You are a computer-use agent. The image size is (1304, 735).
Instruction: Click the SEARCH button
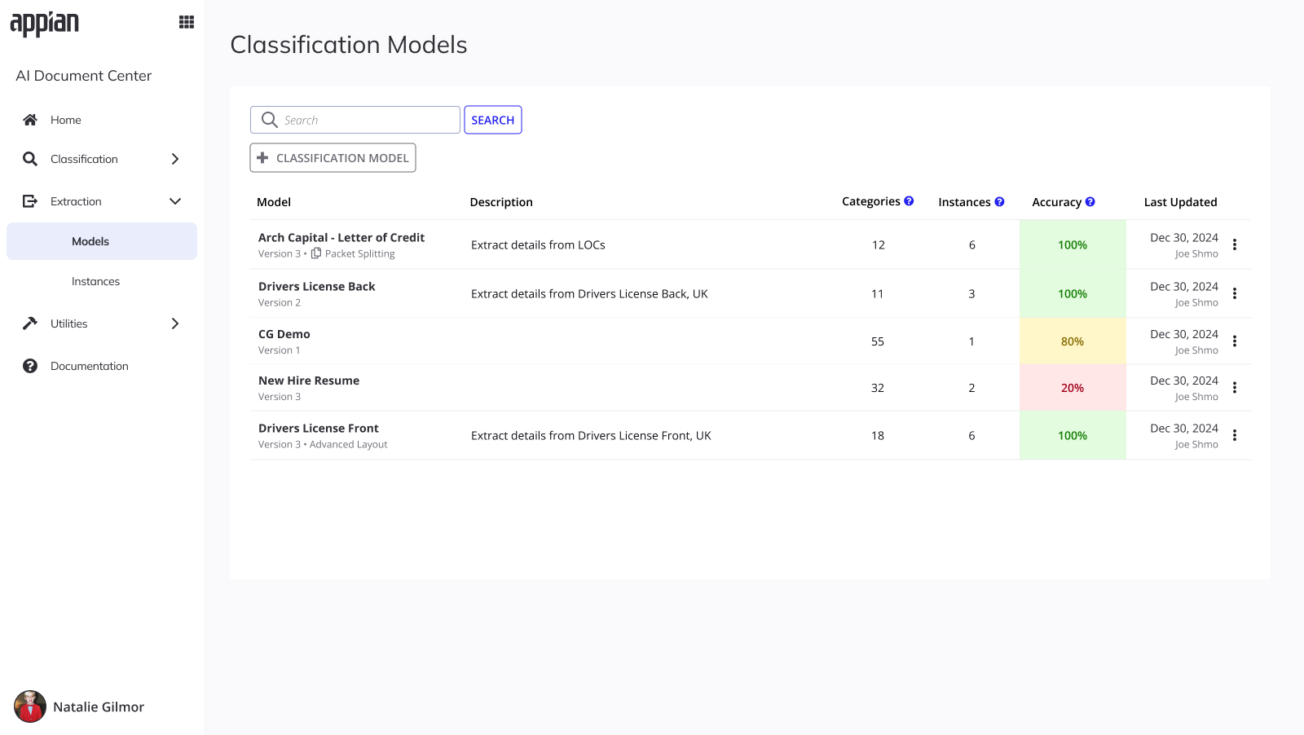pos(492,120)
